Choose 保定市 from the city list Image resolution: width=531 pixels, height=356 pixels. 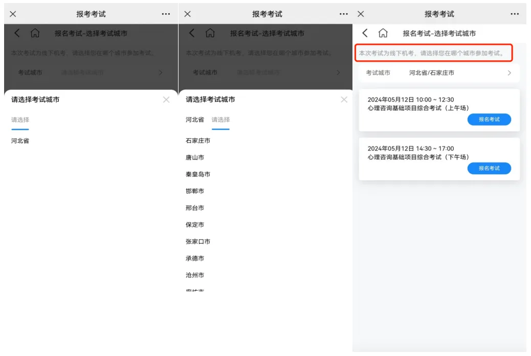[195, 225]
